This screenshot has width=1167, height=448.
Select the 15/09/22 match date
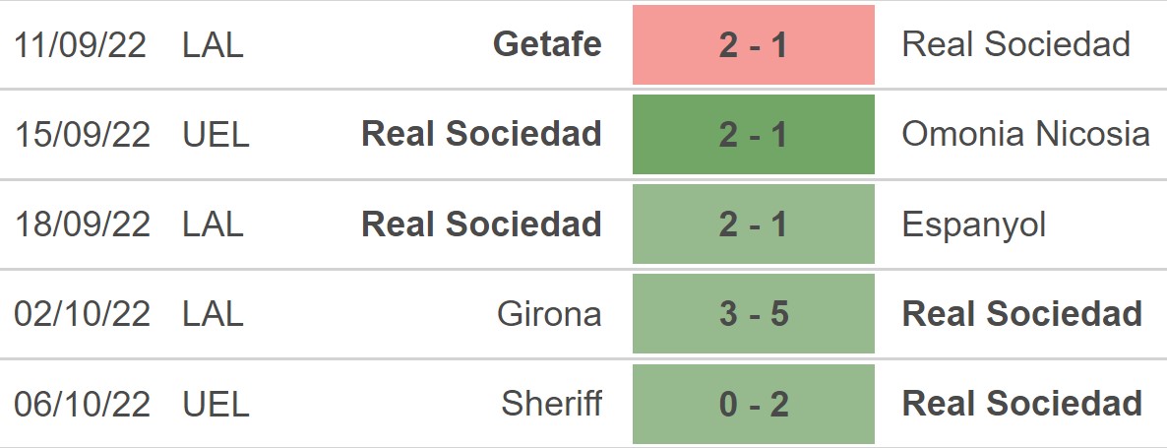83,135
